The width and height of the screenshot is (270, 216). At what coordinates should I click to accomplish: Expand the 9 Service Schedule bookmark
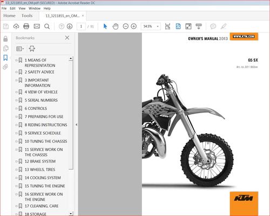(16, 133)
